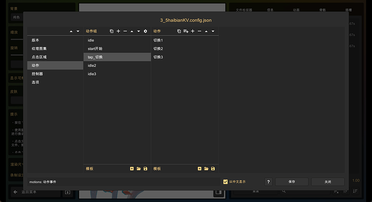Select motion 切换1
The image size is (372, 202).
pyautogui.click(x=185, y=40)
